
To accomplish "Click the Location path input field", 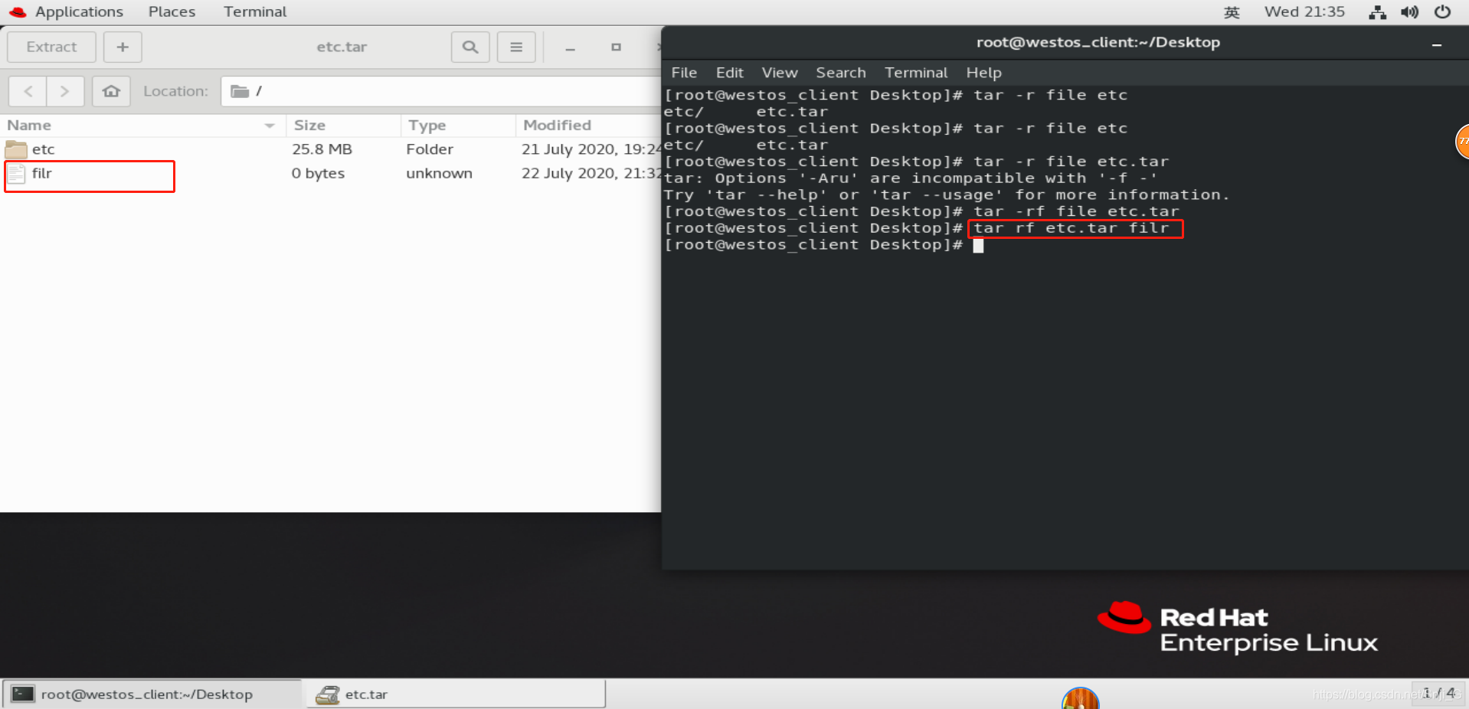I will (x=440, y=91).
